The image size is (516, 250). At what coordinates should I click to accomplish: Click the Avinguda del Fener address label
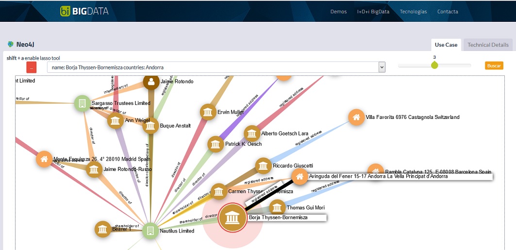tap(379, 176)
